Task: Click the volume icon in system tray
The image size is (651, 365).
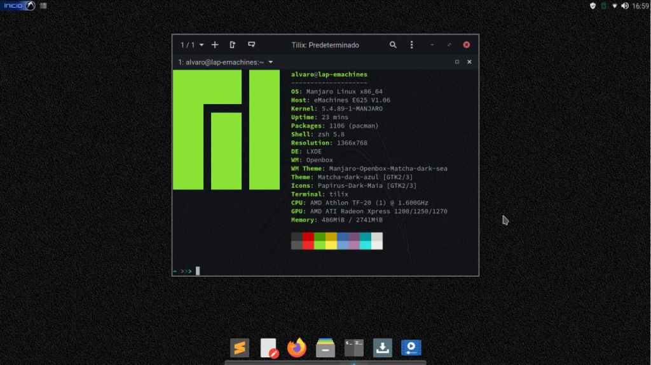Action: pyautogui.click(x=624, y=6)
